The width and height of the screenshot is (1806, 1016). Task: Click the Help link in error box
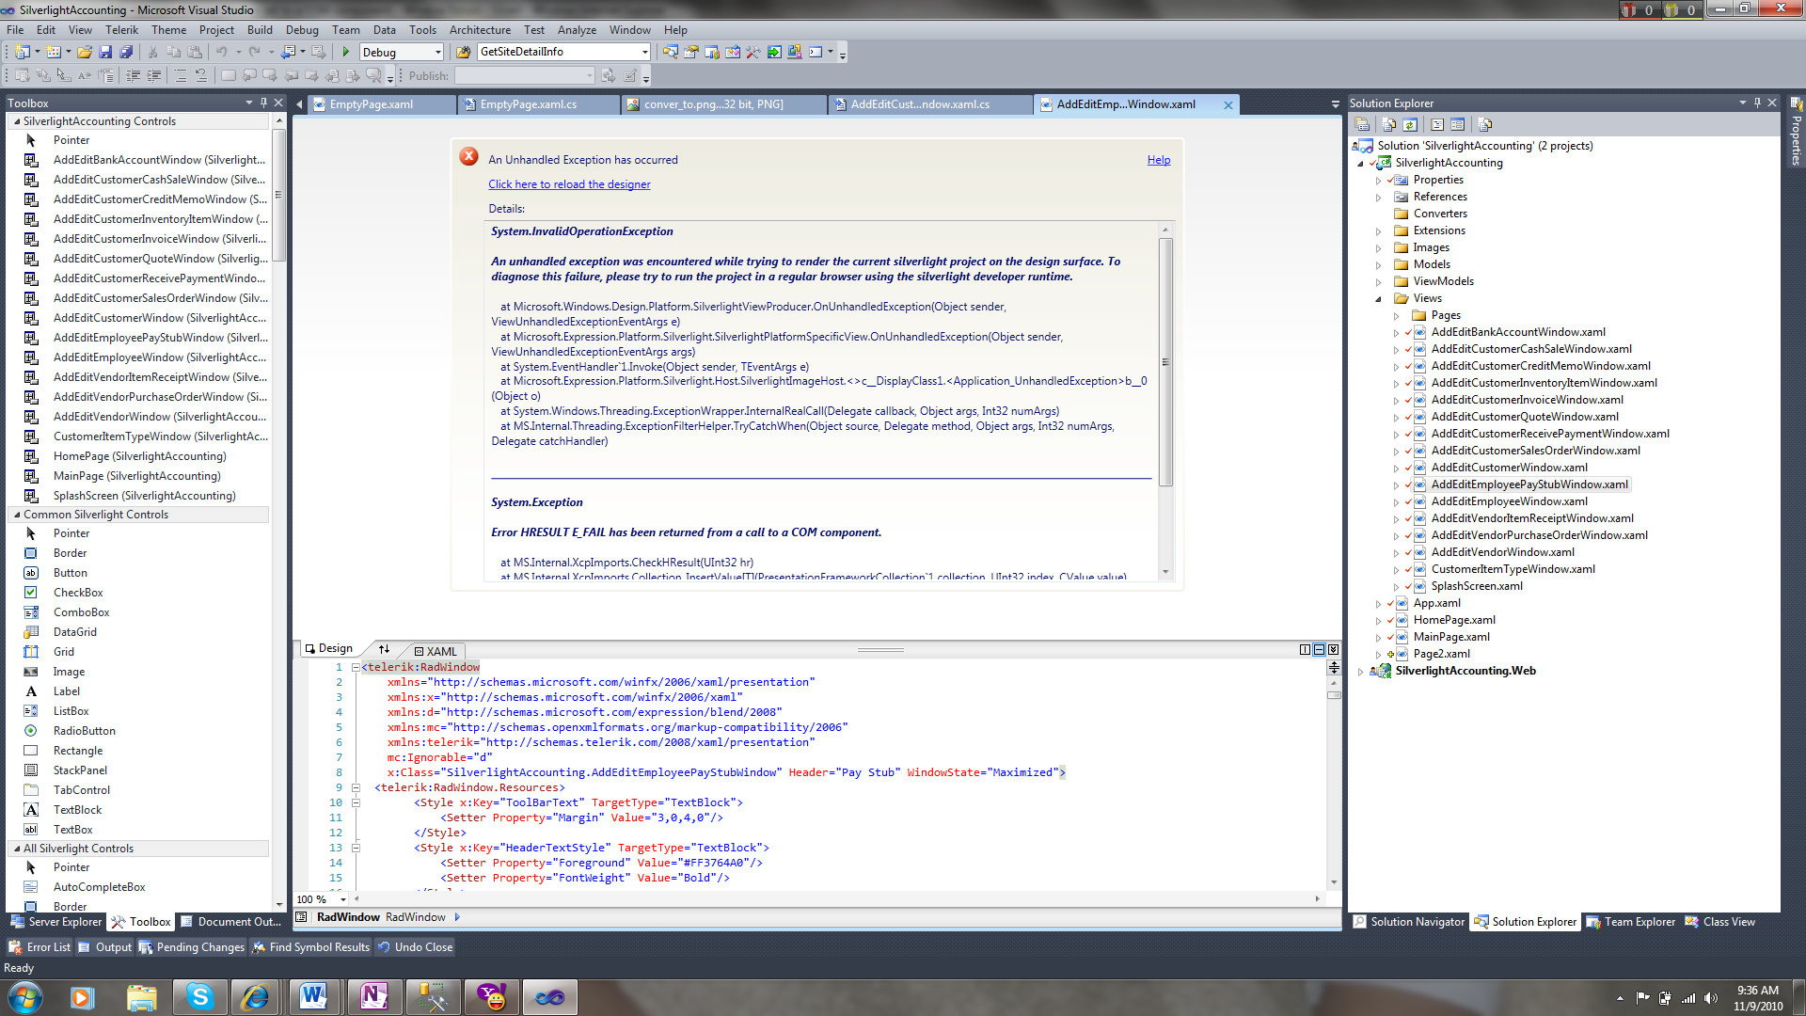[x=1158, y=160]
